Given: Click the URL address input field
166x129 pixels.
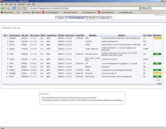Looking at the screenshot, I should coord(83,8).
